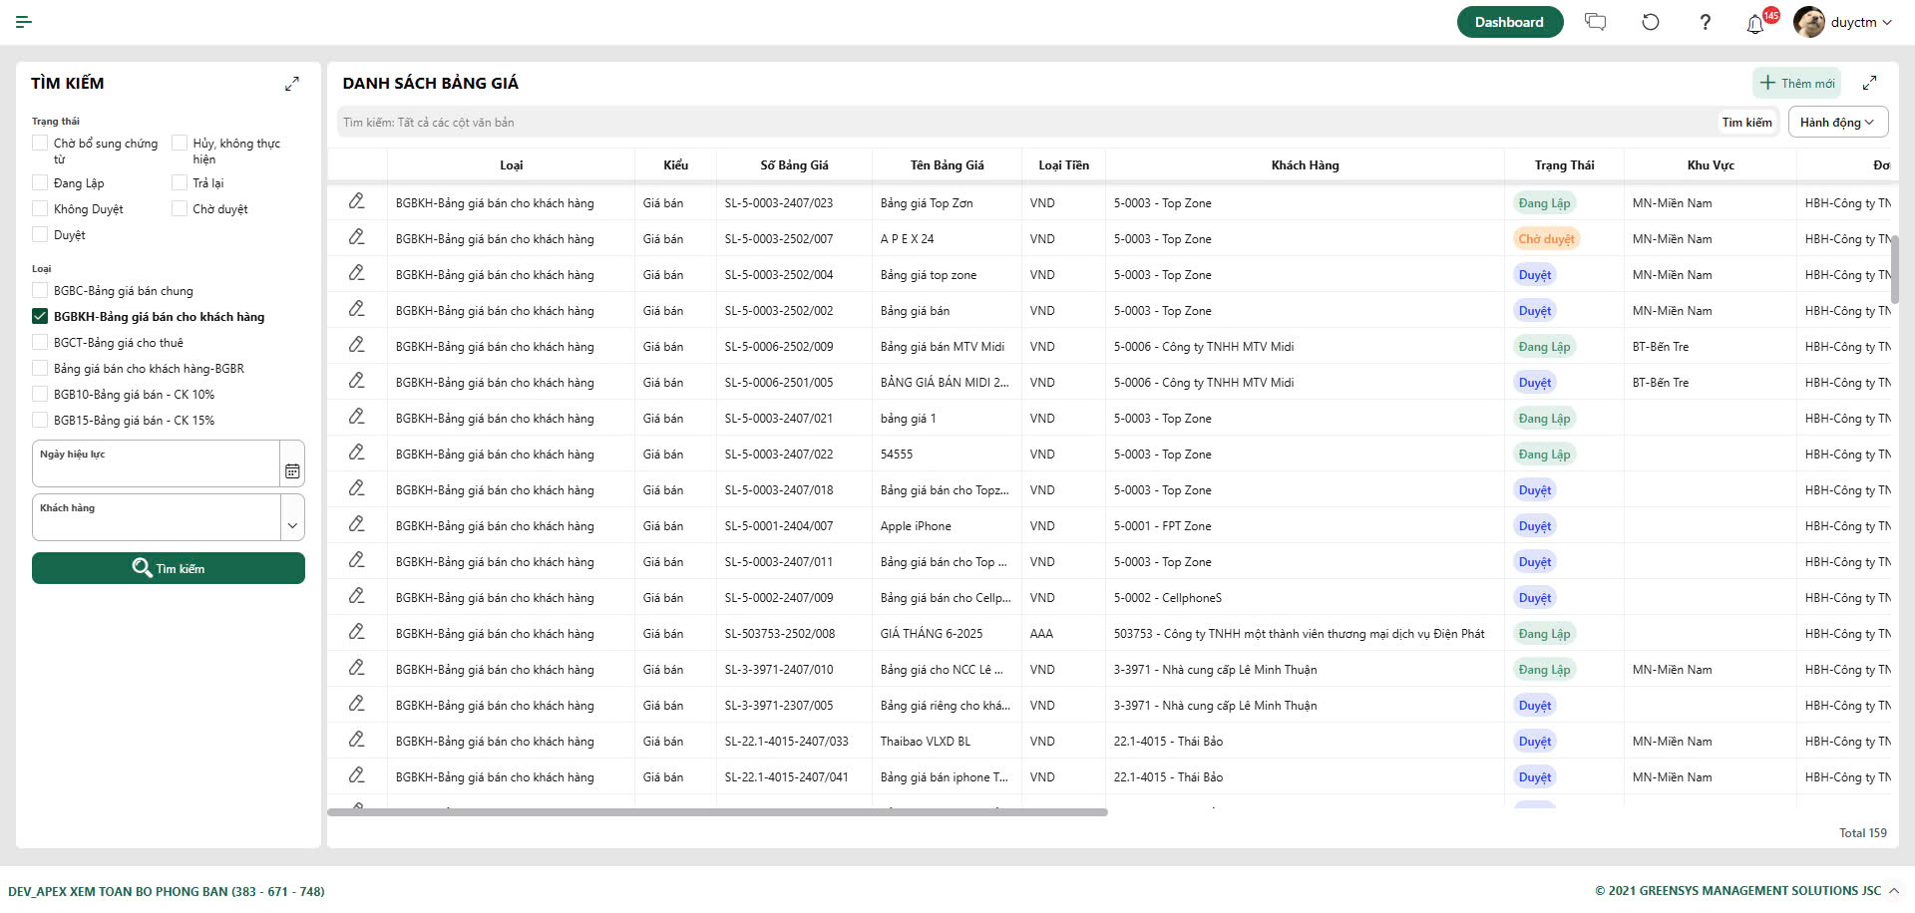1915x913 pixels.
Task: Check BGB10-Bảng giá bán - CK 10%
Action: [40, 394]
